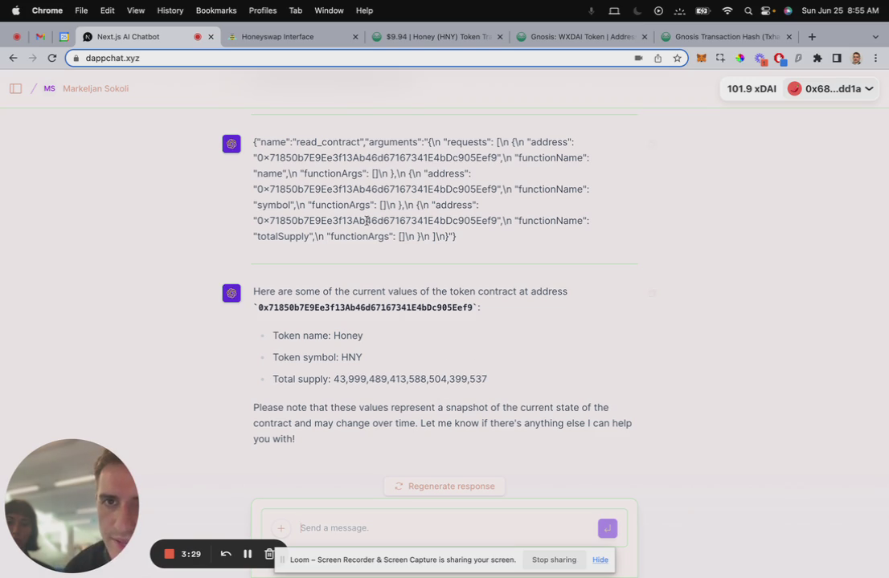Click the Loom webcam bubble
The width and height of the screenshot is (889, 578).
[72, 506]
